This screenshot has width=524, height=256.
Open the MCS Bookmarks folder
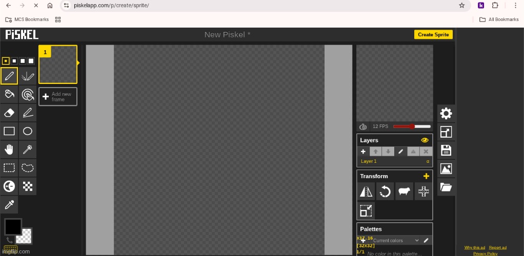27,19
